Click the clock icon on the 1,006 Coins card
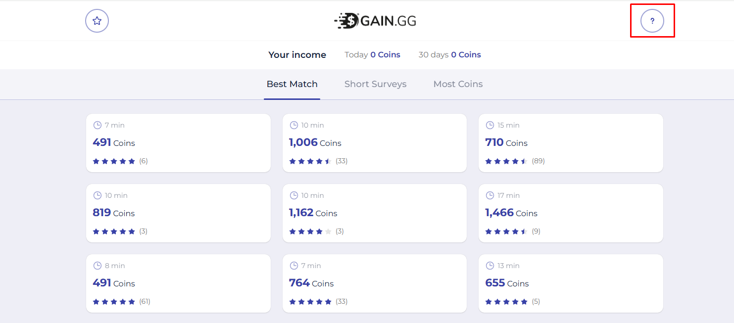 tap(294, 125)
